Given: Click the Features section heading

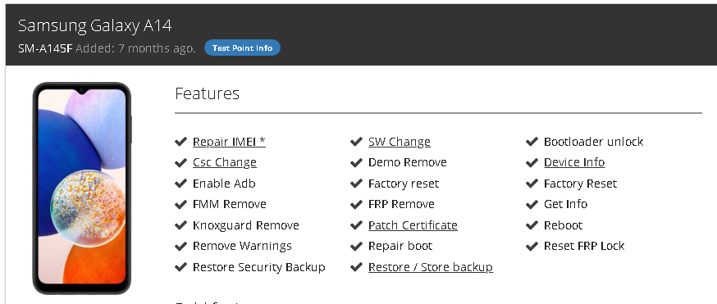Looking at the screenshot, I should [208, 93].
